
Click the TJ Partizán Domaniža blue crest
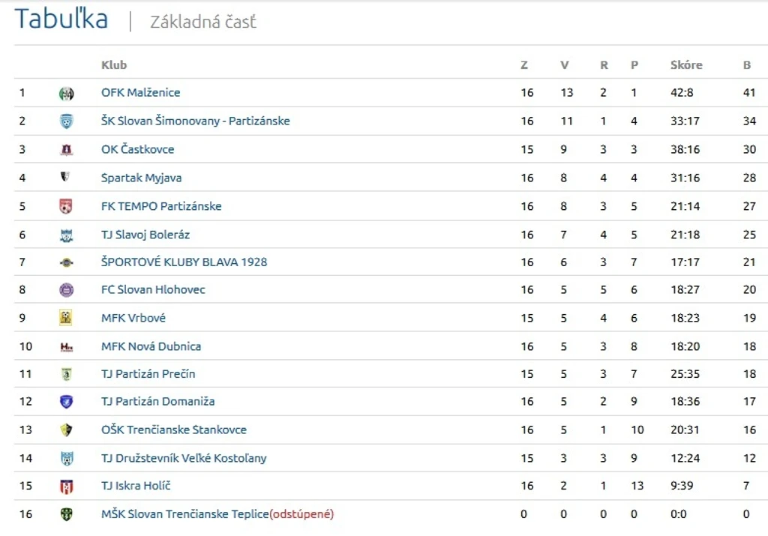(x=66, y=402)
